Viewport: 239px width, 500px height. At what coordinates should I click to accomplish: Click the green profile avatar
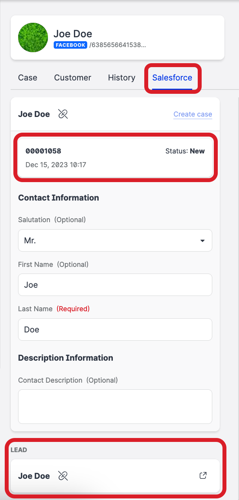click(33, 37)
